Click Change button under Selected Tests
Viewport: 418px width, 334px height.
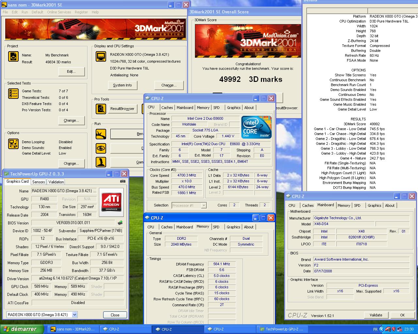[x=72, y=120]
